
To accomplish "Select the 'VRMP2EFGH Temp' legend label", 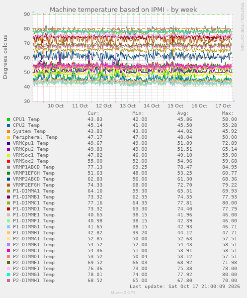I will (34, 185).
